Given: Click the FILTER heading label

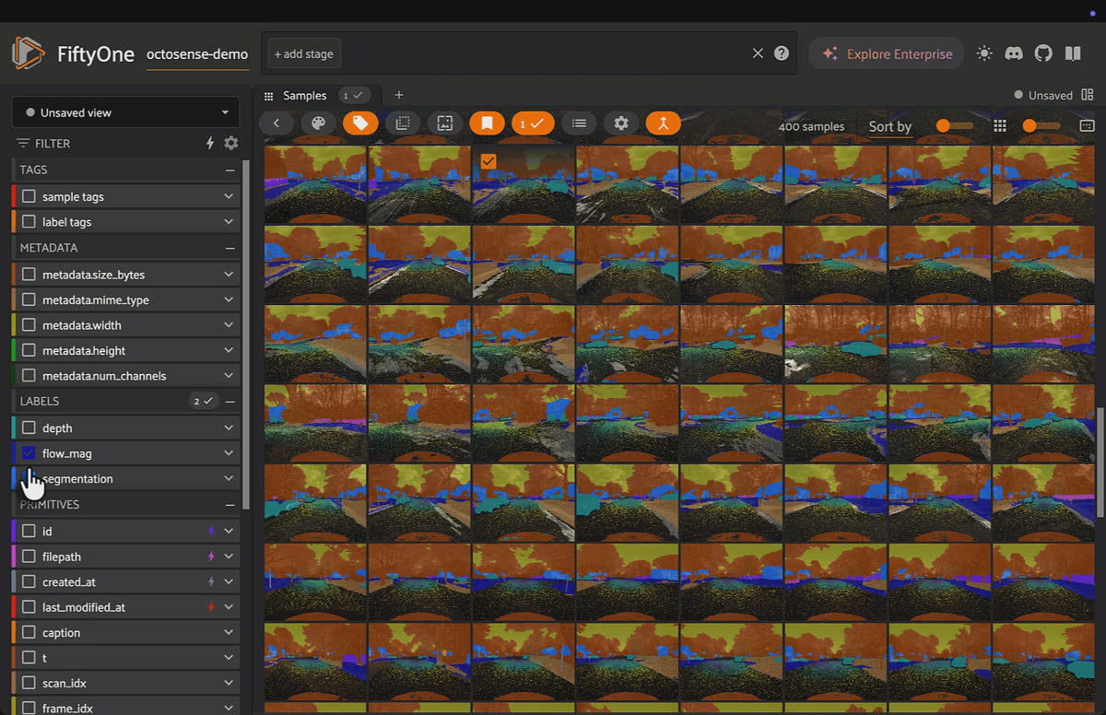Looking at the screenshot, I should coord(53,144).
